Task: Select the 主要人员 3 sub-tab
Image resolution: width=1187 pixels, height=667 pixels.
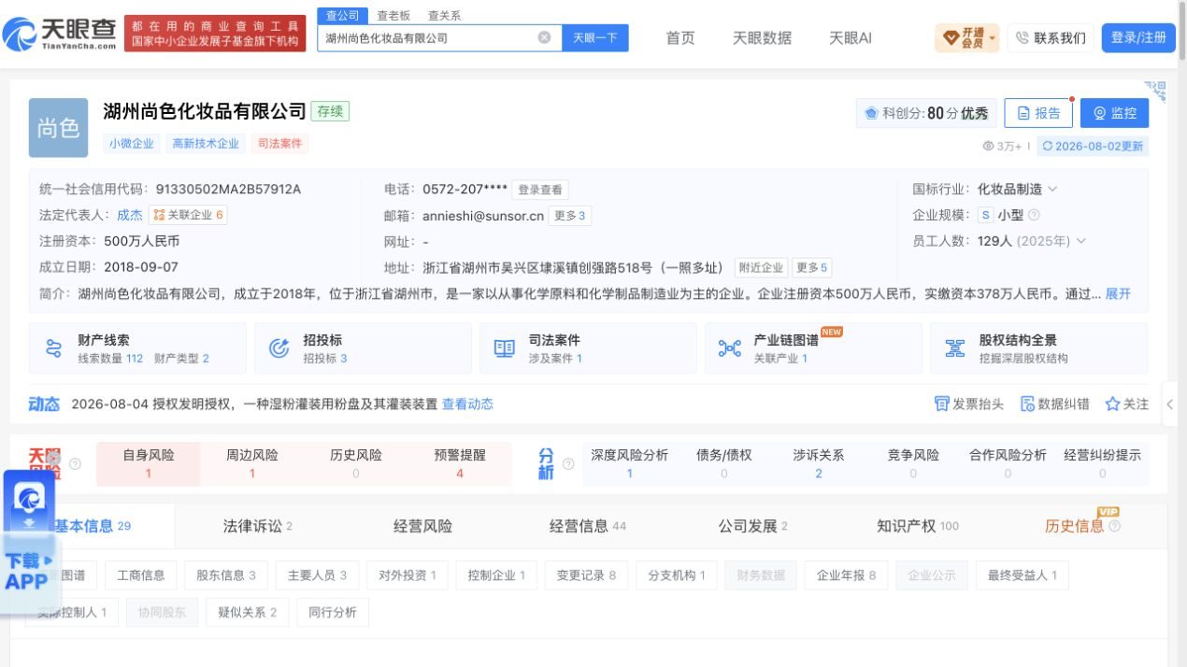Action: click(317, 575)
